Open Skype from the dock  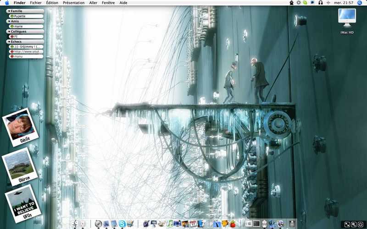point(122,224)
